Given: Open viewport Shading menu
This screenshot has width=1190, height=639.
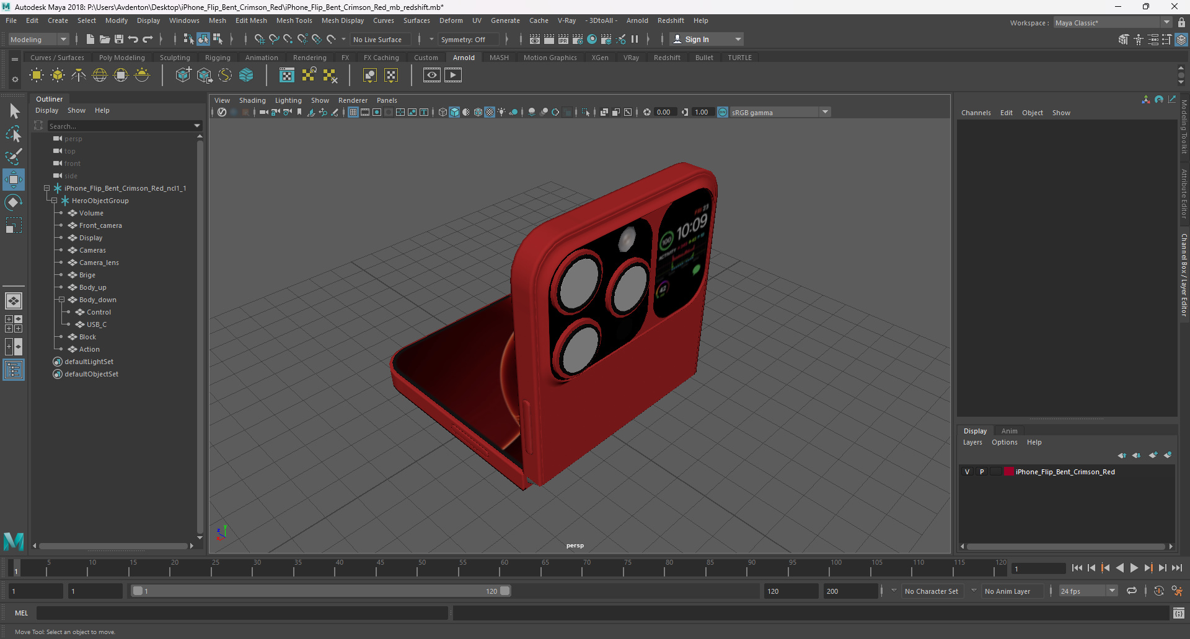Looking at the screenshot, I should click(x=252, y=100).
